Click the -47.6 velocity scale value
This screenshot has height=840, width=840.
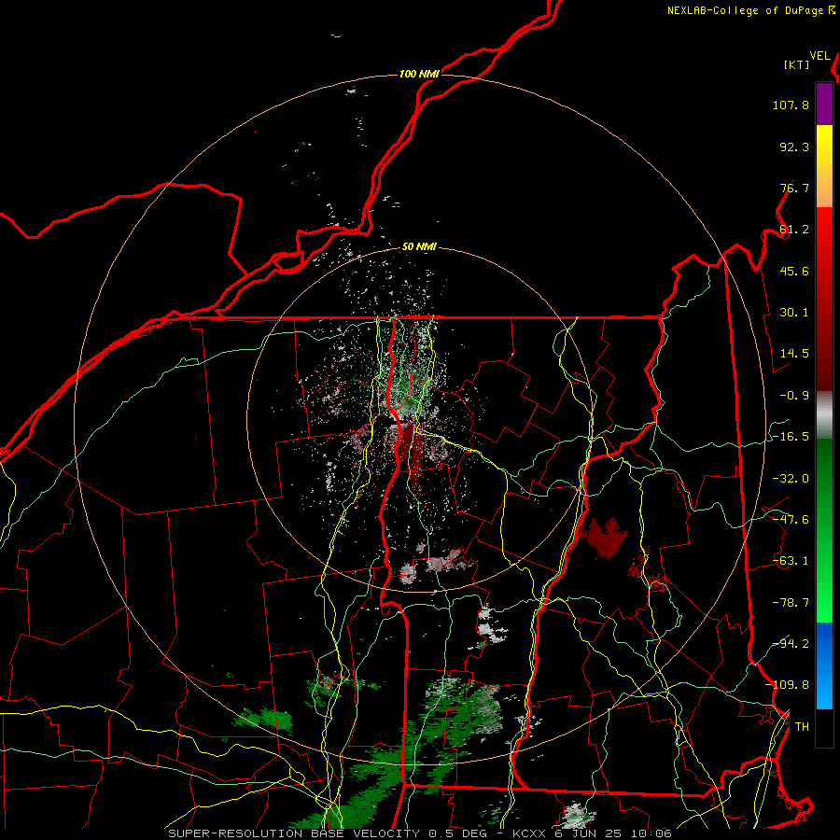(x=791, y=520)
